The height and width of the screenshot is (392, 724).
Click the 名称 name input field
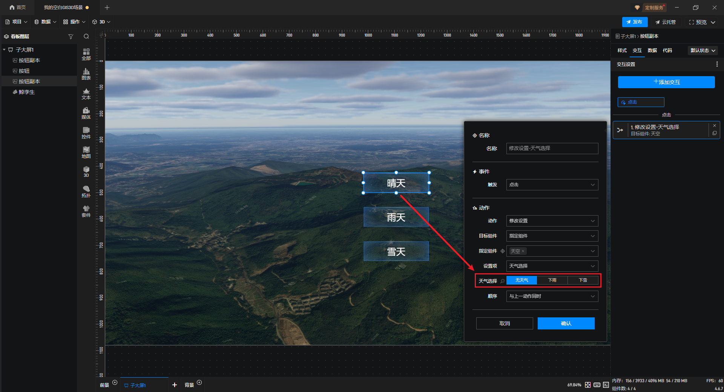click(552, 149)
